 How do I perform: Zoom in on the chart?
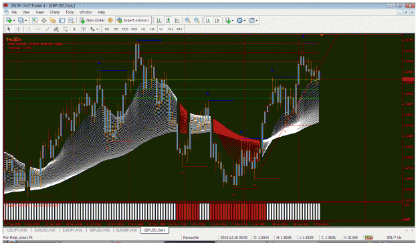click(x=188, y=21)
